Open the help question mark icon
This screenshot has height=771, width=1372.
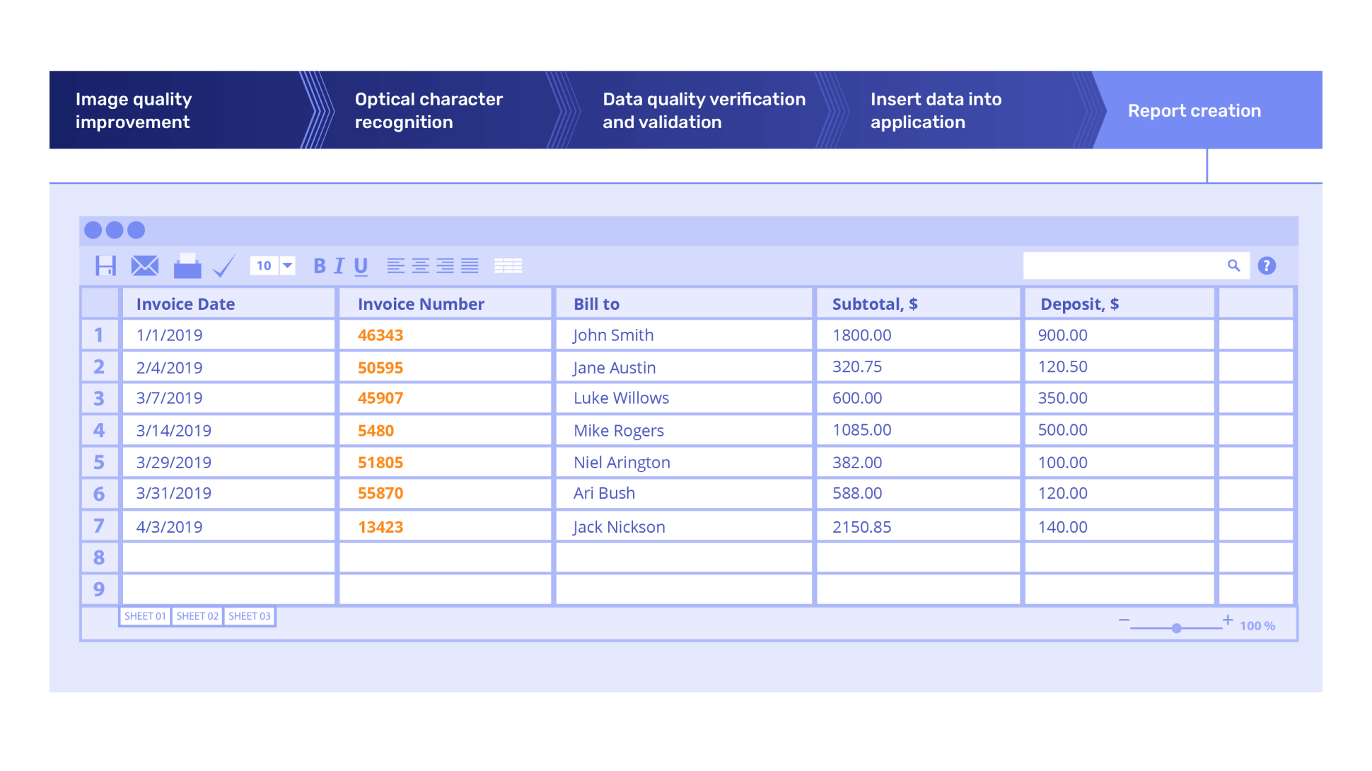[x=1267, y=266]
